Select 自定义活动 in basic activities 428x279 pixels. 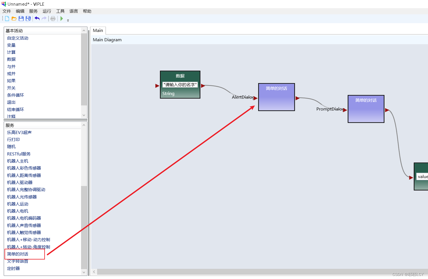click(18, 38)
